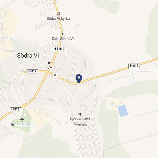Select the bus stop icon above Södra Vi kyrka
Viewport: 158px width, 158px height.
point(58,14)
